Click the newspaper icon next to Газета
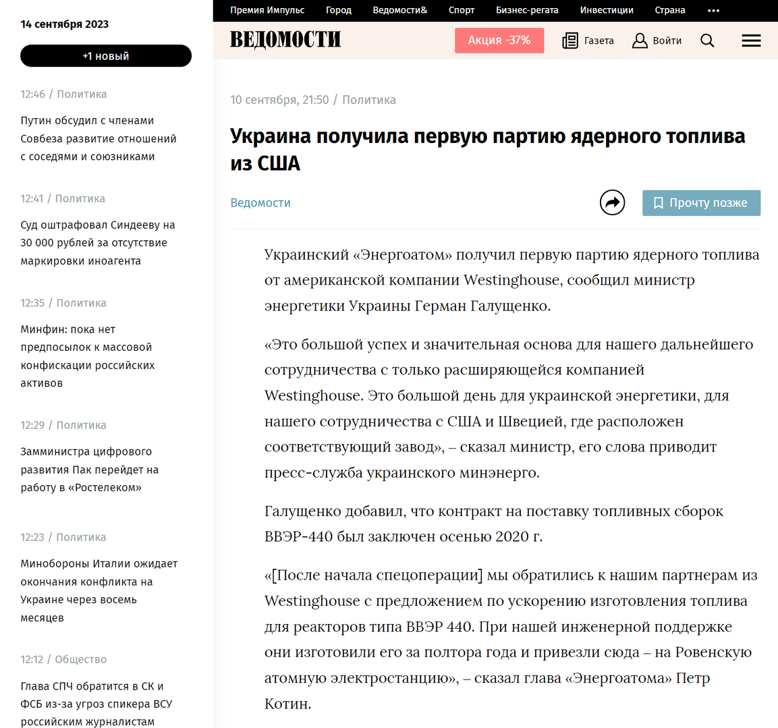 coord(570,40)
